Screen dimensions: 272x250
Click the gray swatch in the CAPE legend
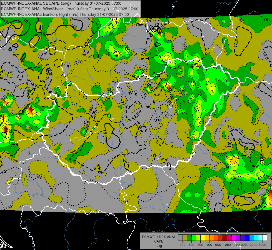click(x=180, y=237)
